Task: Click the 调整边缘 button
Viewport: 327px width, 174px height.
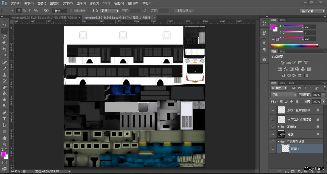Action: point(184,11)
